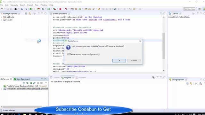Confirm server deletion with OK button
Image resolution: width=205 pixels, height=115 pixels.
(119, 60)
